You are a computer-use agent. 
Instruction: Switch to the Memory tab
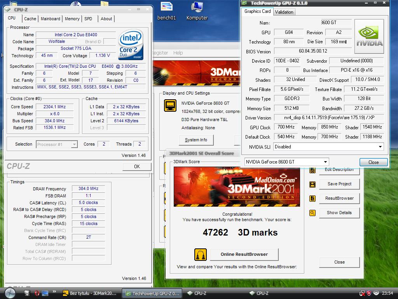click(x=72, y=19)
